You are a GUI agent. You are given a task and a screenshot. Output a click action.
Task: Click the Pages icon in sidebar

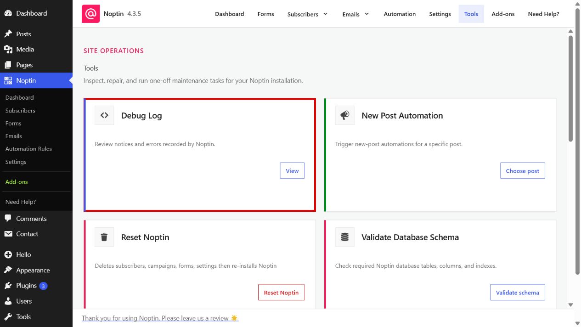click(x=8, y=65)
